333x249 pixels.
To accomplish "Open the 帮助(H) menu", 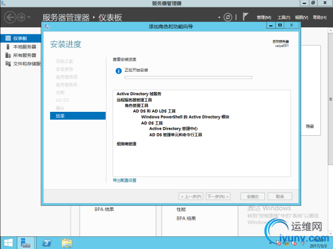I will pyautogui.click(x=320, y=17).
